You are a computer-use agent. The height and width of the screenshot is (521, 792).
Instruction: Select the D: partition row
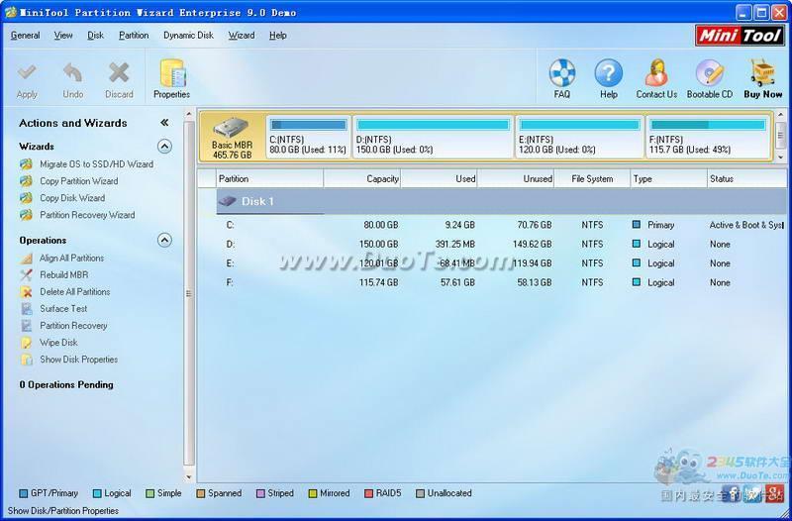pos(502,244)
